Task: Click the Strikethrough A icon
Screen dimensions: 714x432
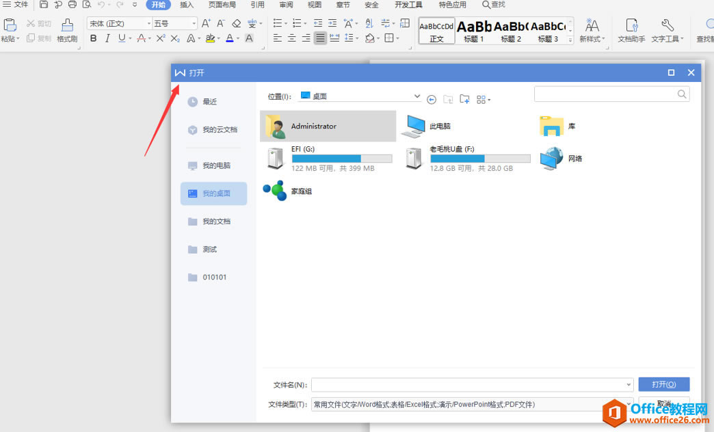Action: pyautogui.click(x=141, y=38)
